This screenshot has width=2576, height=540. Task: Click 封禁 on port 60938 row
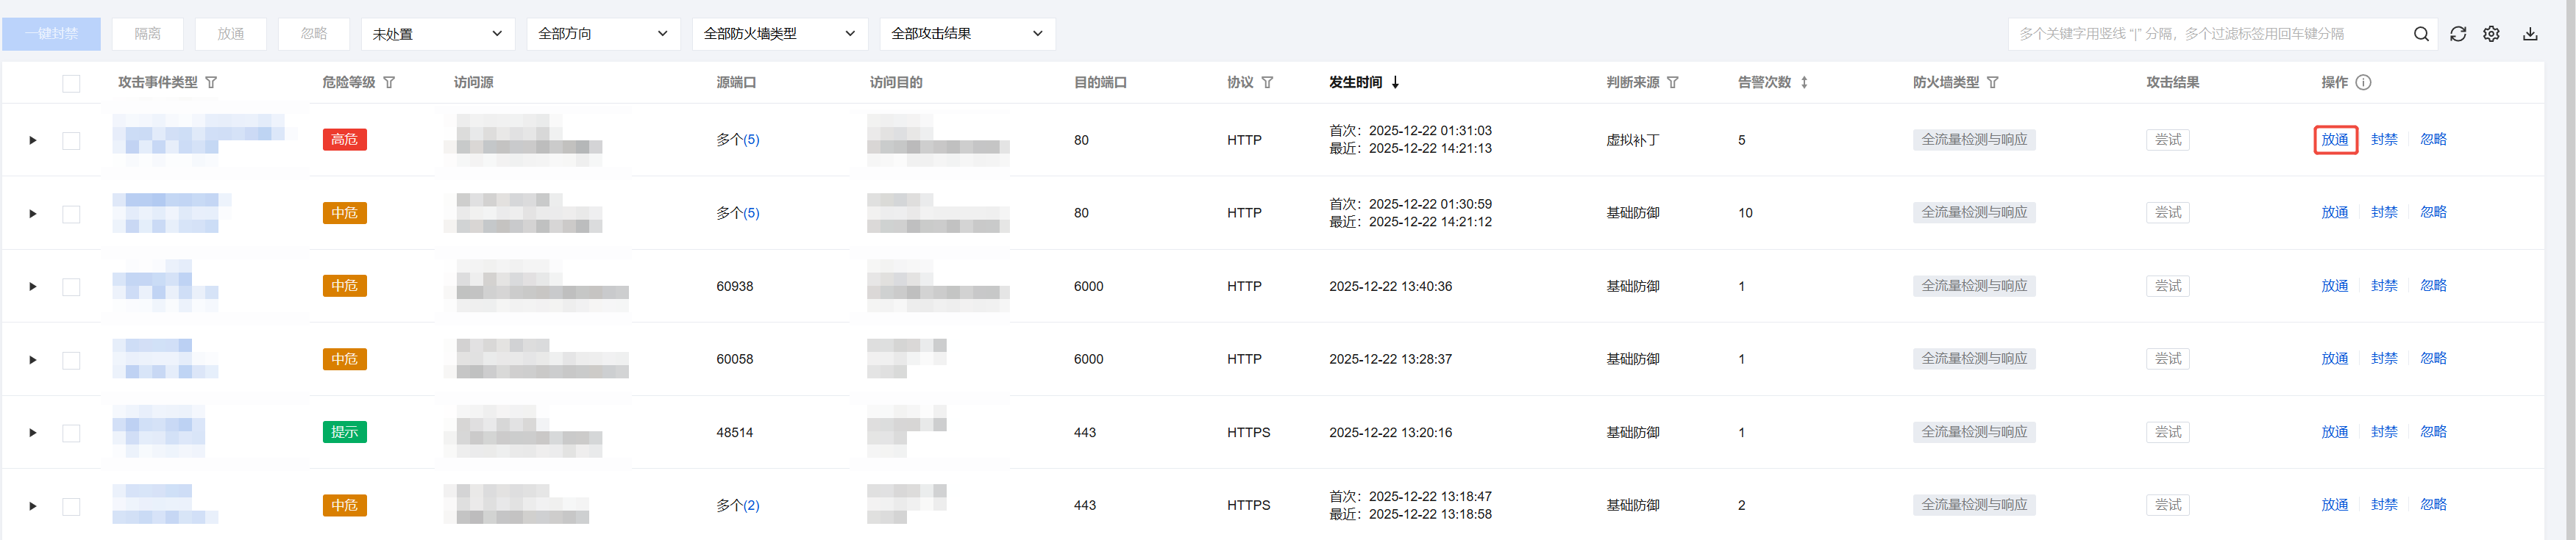[x=2384, y=286]
